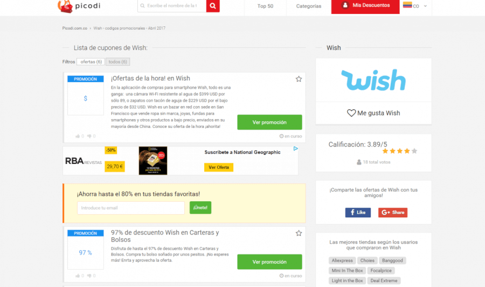Click the fifth gray rating star
The width and height of the screenshot is (485, 287).
414,151
